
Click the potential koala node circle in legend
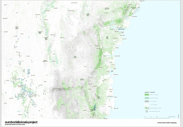[x=147, y=111]
